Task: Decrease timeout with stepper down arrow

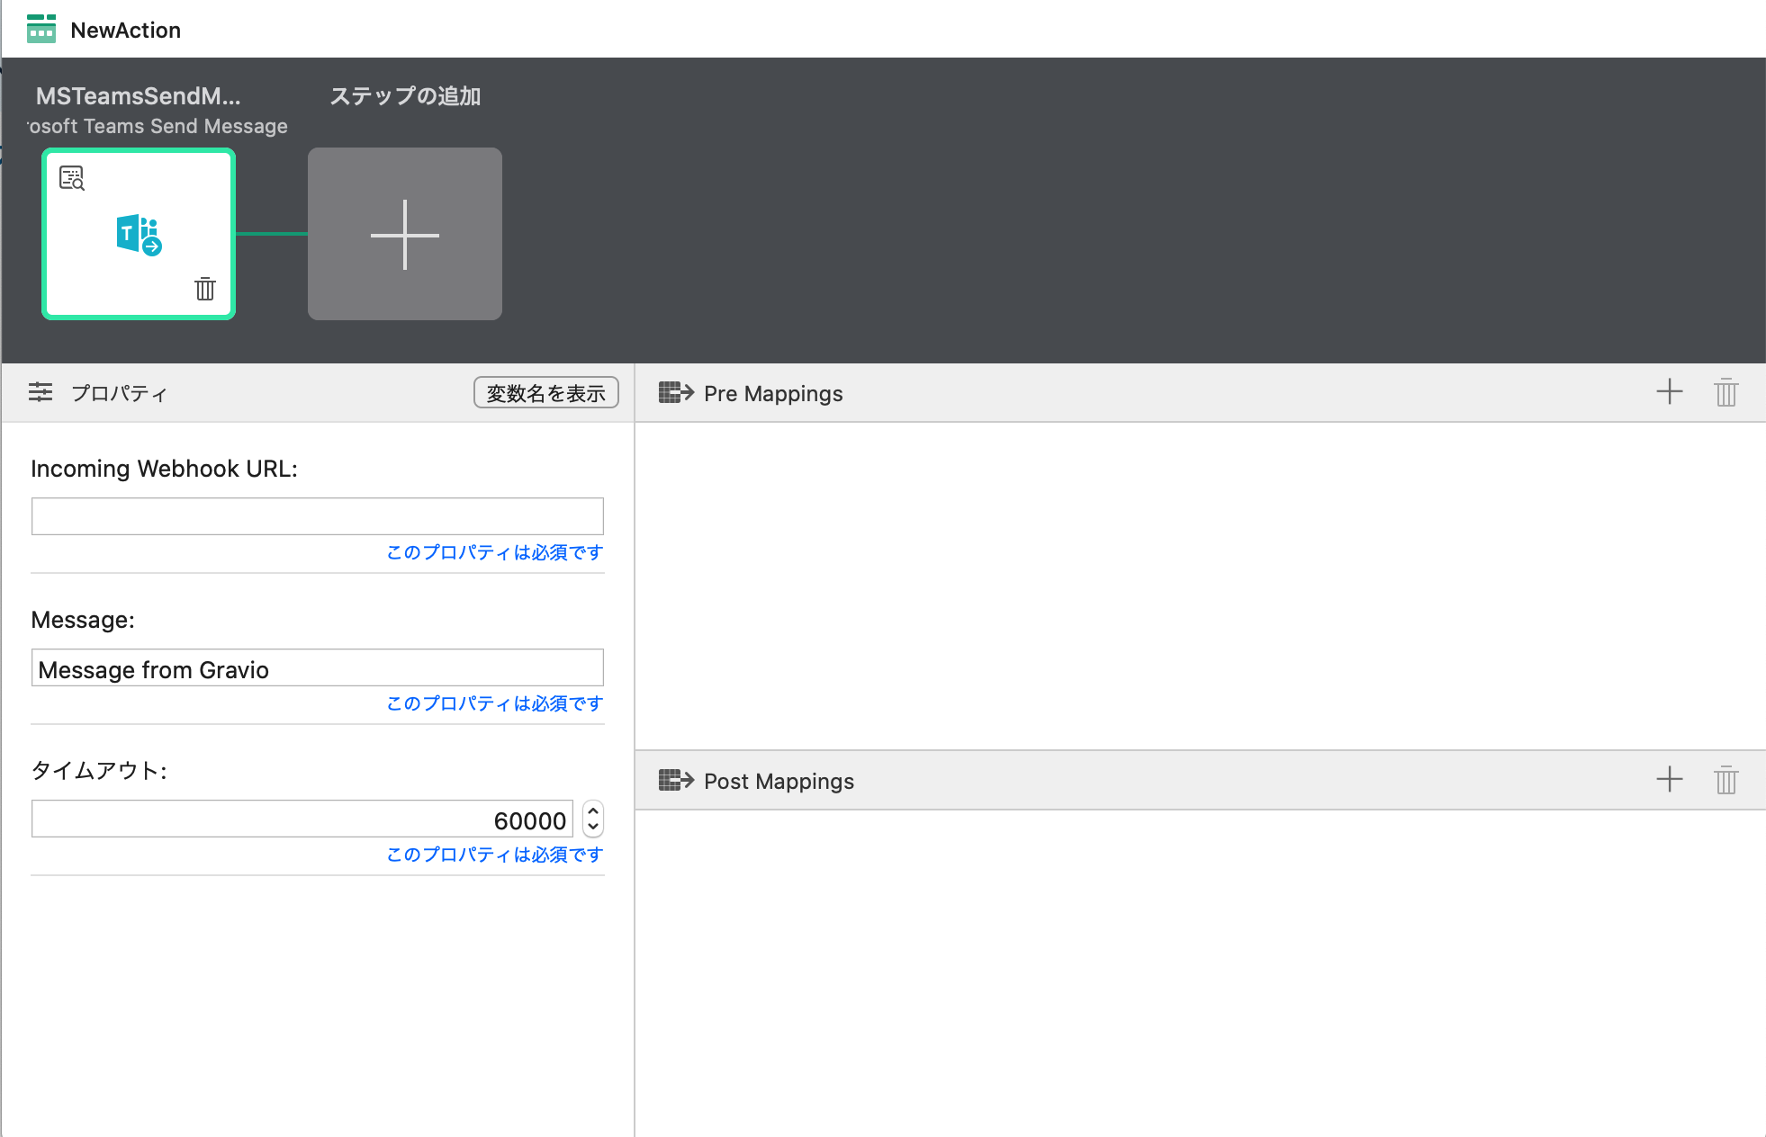Action: [593, 827]
